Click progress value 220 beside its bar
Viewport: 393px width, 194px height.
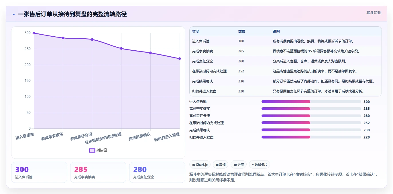[x=367, y=137]
